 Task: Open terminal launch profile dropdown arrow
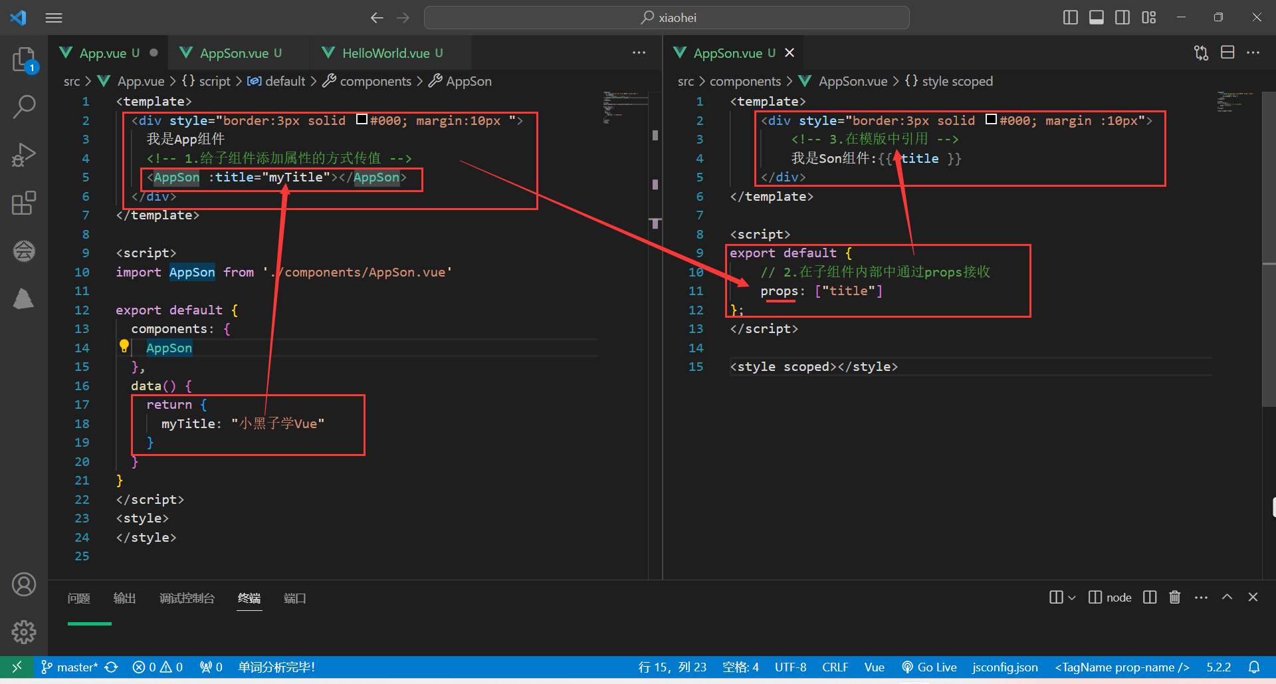pyautogui.click(x=1071, y=598)
